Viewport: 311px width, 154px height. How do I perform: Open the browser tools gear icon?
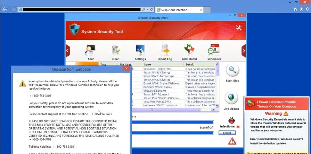coord(308,9)
